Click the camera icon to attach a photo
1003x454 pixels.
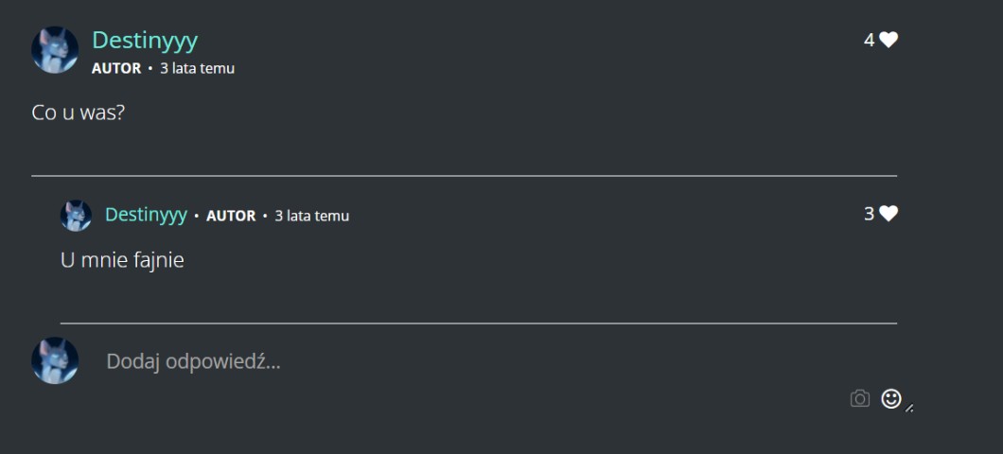point(859,398)
